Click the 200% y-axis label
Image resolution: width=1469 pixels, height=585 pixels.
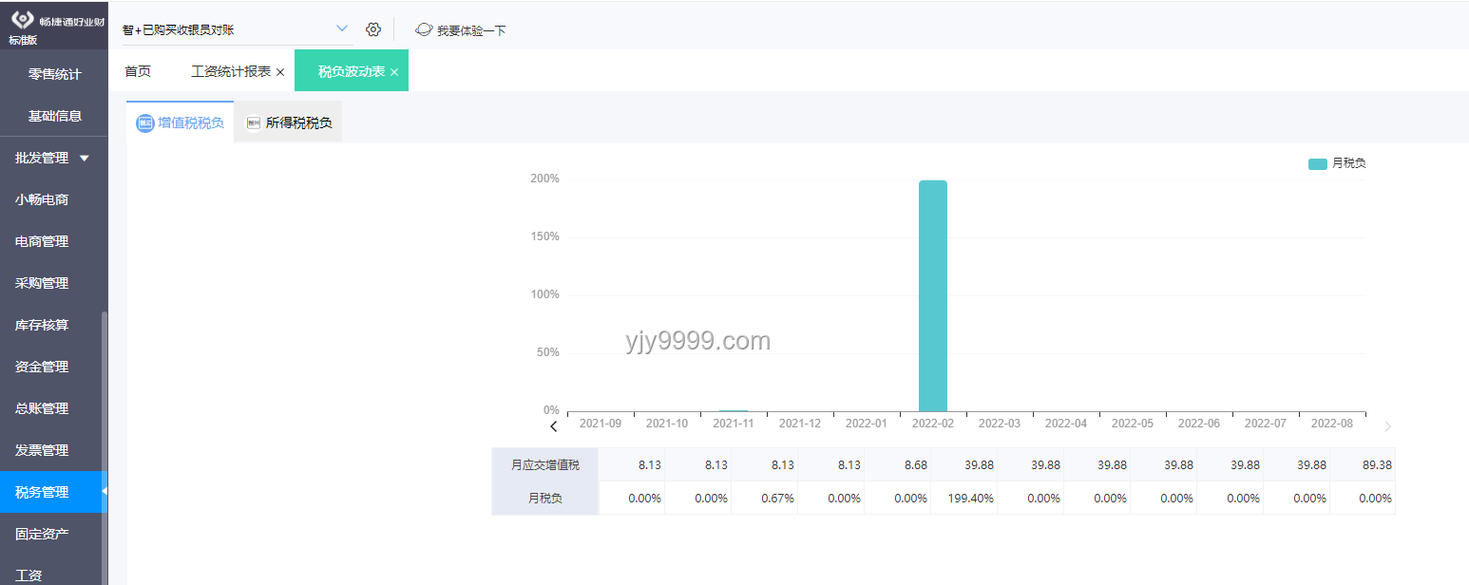click(x=544, y=179)
